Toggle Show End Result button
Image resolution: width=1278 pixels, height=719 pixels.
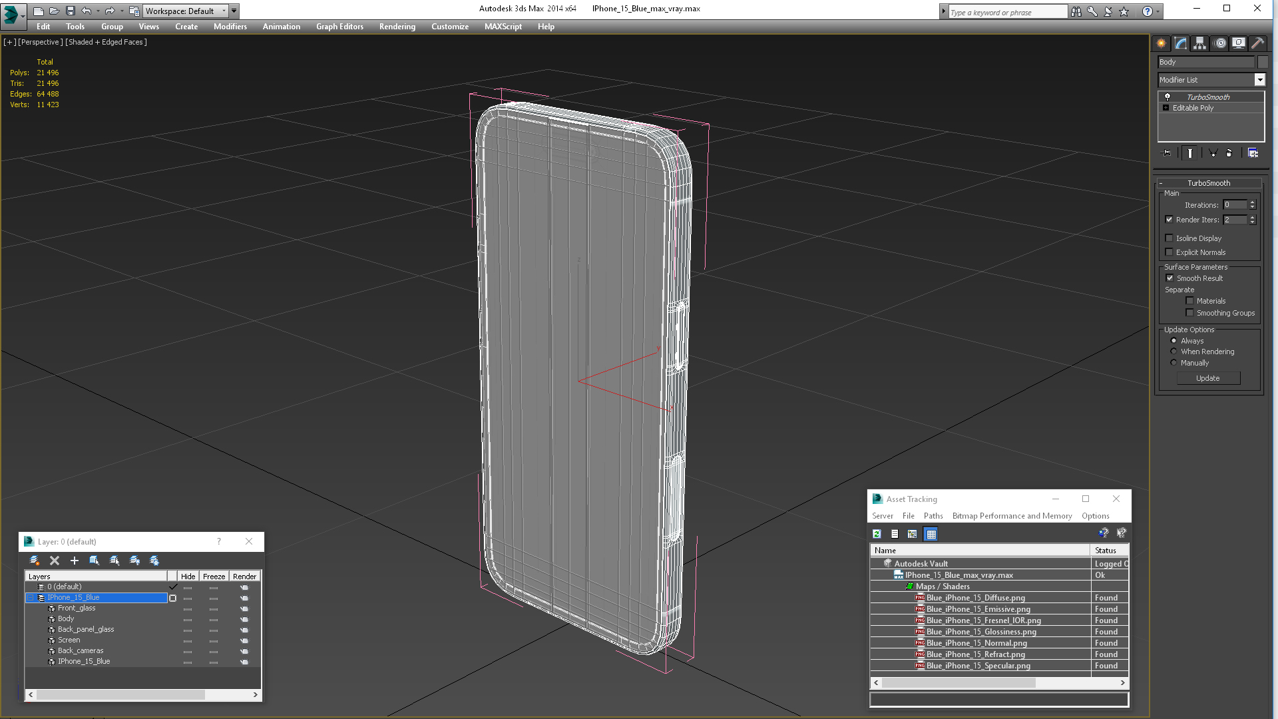coord(1190,153)
